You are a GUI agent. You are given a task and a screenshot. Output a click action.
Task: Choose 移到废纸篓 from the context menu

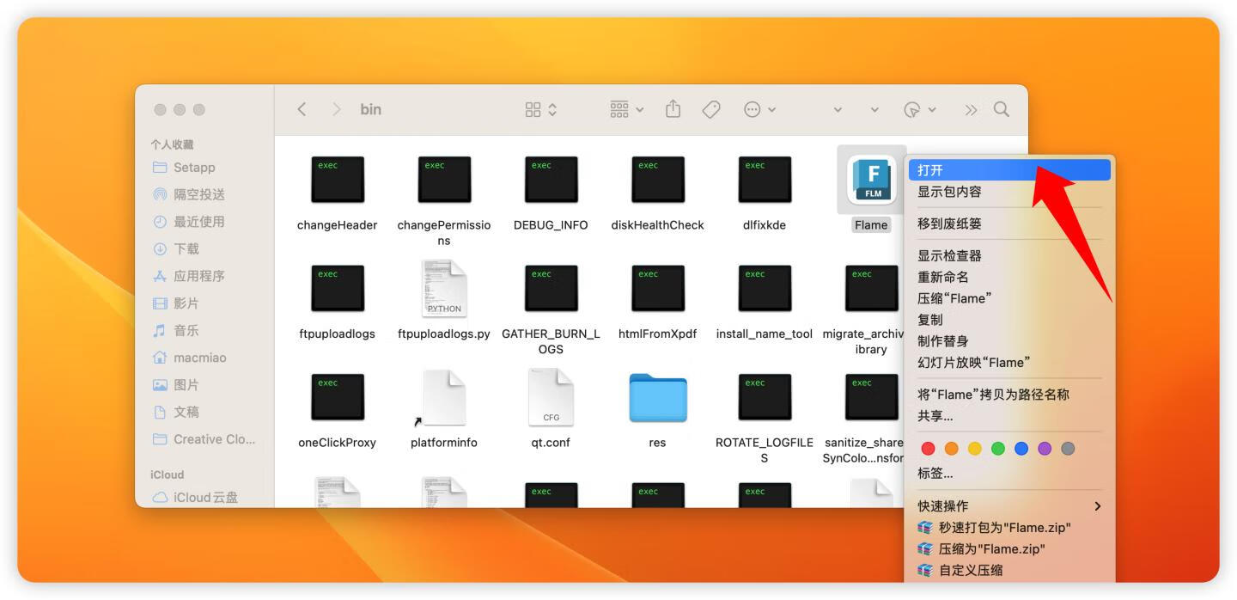(x=949, y=223)
